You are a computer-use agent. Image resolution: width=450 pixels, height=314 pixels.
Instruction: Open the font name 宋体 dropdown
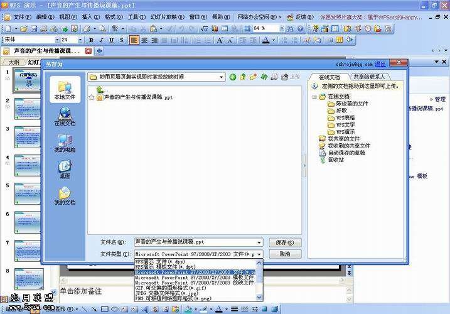click(x=57, y=40)
